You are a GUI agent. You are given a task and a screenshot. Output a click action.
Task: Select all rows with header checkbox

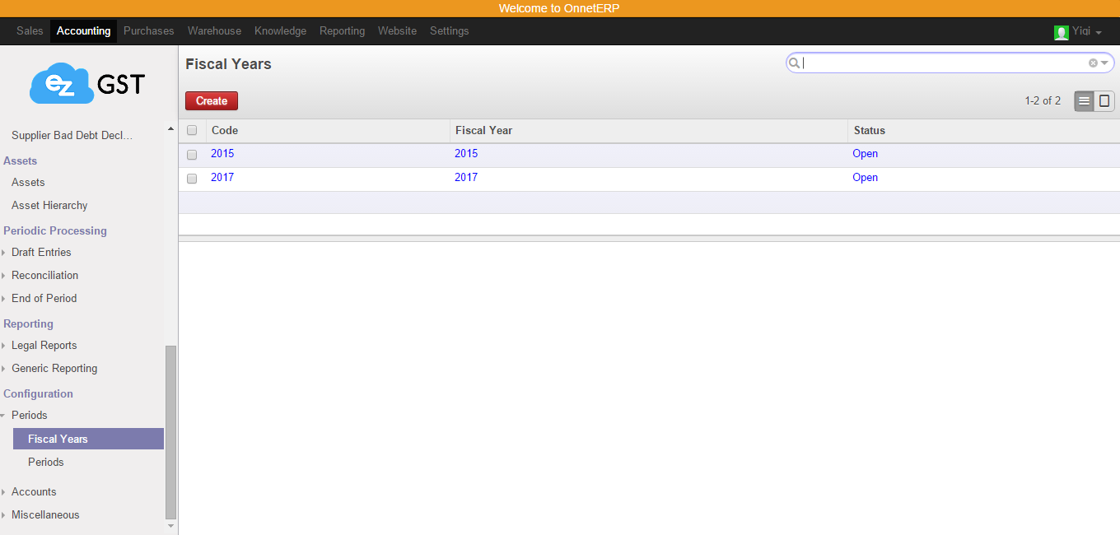pos(192,130)
